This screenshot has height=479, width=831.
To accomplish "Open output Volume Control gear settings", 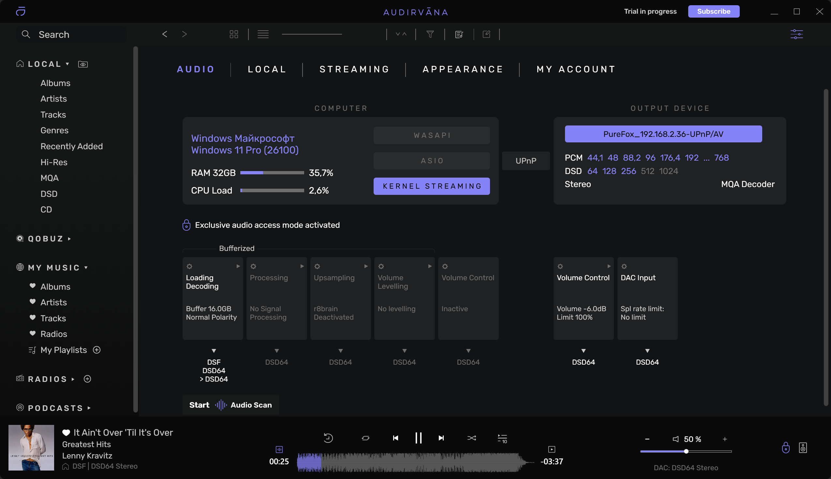I will click(560, 266).
